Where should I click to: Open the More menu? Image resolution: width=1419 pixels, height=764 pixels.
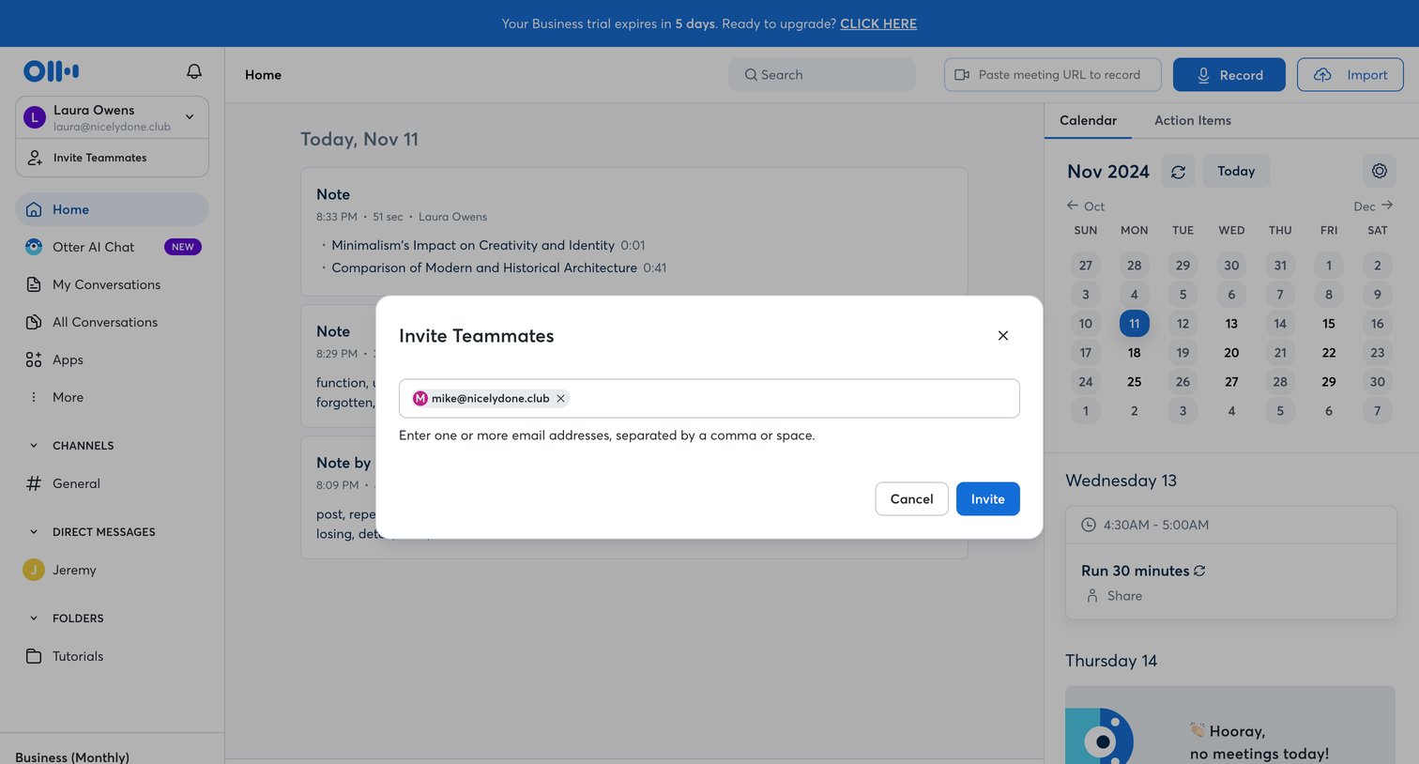point(112,397)
